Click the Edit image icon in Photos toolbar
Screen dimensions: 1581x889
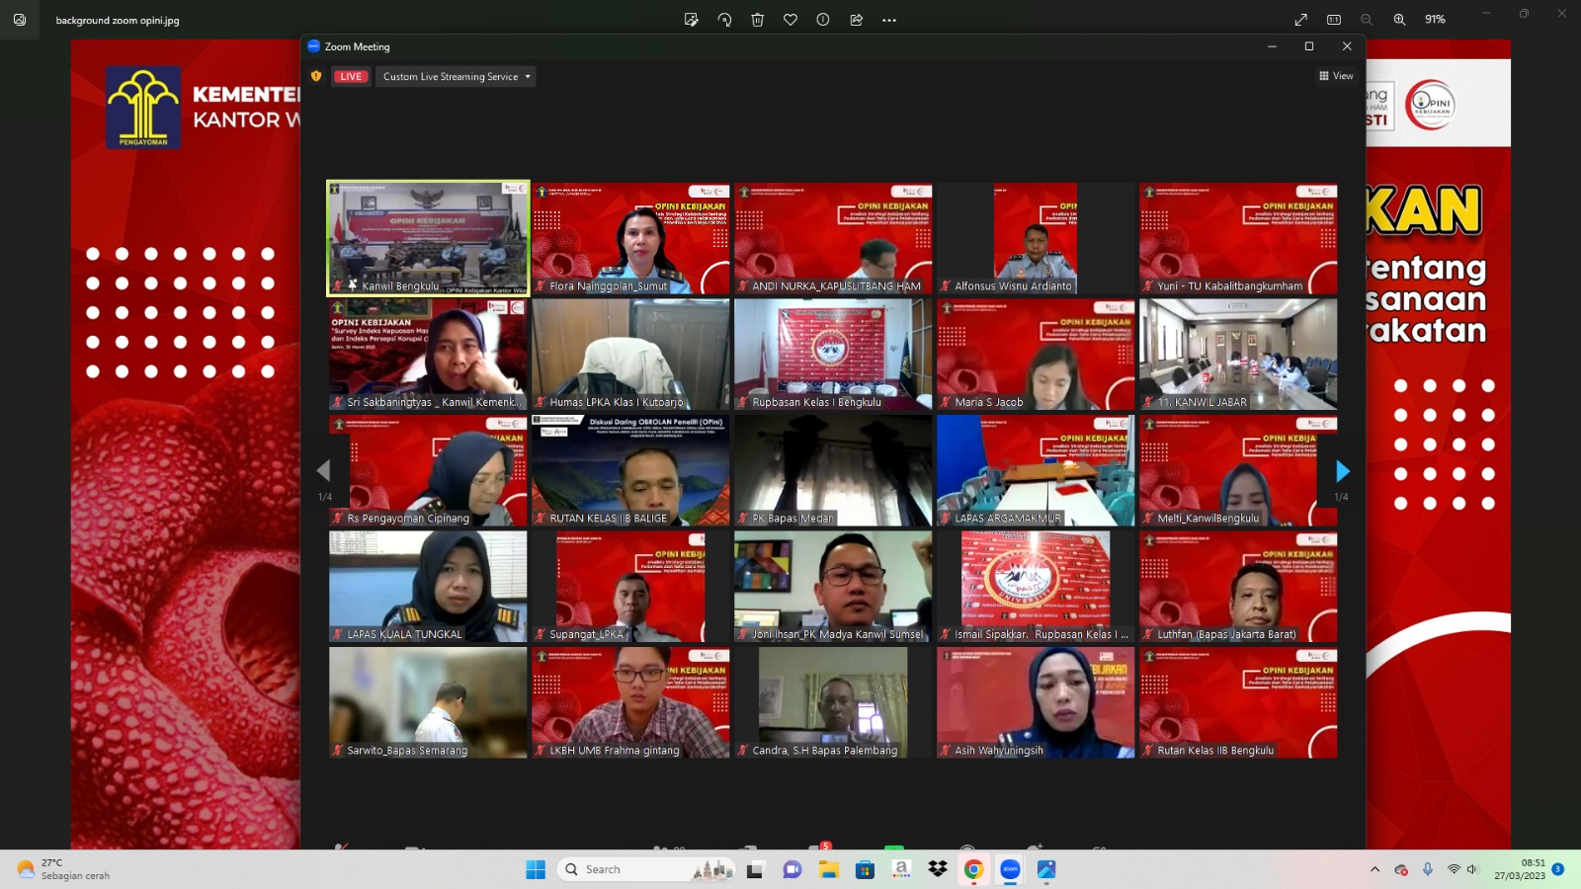coord(691,20)
